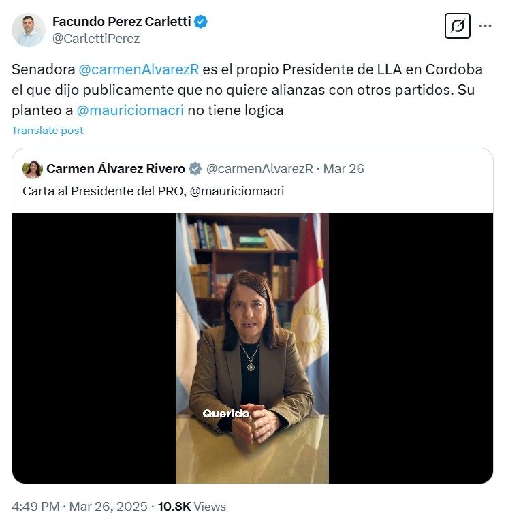Click Facundo Perez Carletti's profile avatar
Image resolution: width=506 pixels, height=523 pixels.
pos(29,30)
